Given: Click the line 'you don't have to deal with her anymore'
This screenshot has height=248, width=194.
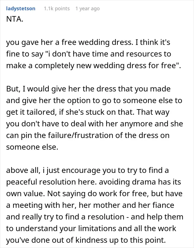Looking at the screenshot, I should (95, 124).
